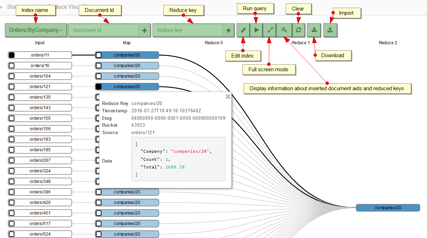The image size is (427, 238).
Task: Click the Reduce 0 column header
Action: click(x=214, y=43)
